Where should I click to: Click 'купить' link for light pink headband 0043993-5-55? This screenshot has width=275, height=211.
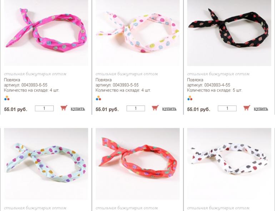[x=169, y=109]
